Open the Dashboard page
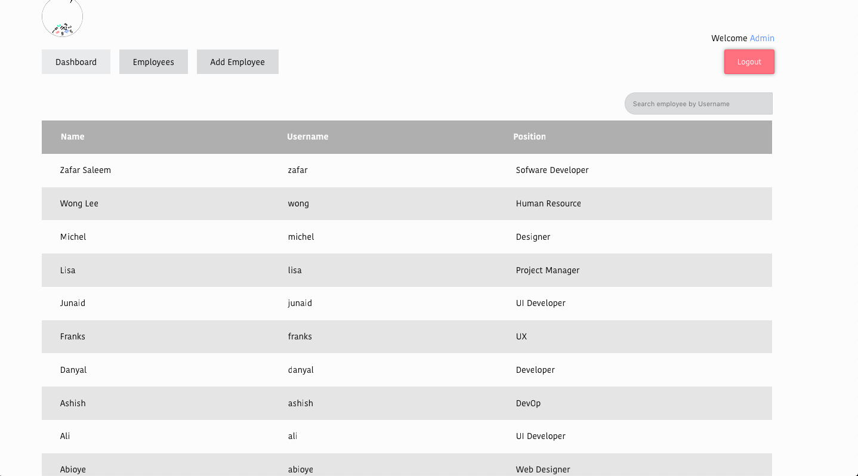The height and width of the screenshot is (476, 858). pyautogui.click(x=76, y=62)
